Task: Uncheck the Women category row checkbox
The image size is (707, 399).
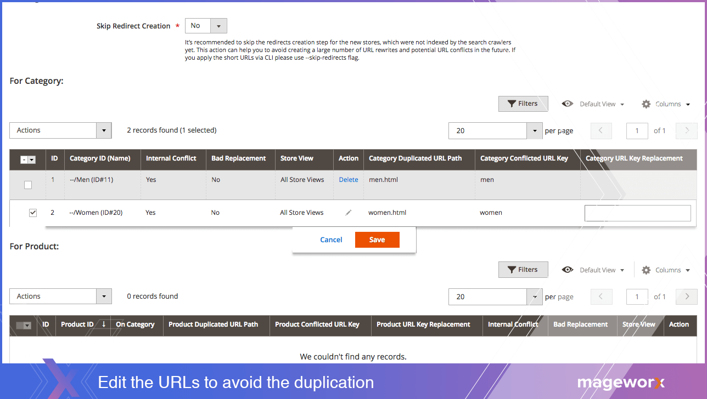Action: click(33, 213)
